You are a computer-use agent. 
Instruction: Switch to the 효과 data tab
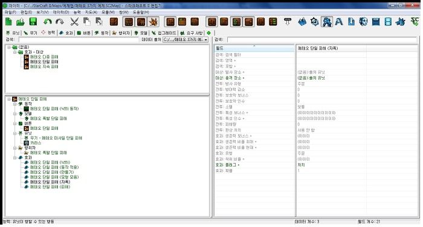tap(66, 33)
